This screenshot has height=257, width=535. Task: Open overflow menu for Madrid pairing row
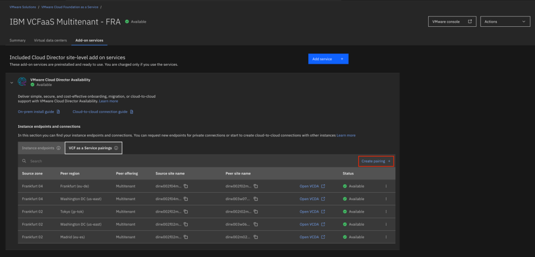coord(386,237)
